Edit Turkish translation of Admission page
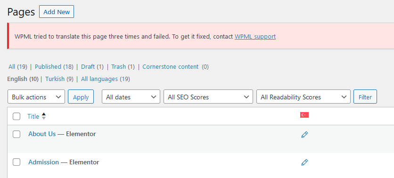 tap(304, 162)
